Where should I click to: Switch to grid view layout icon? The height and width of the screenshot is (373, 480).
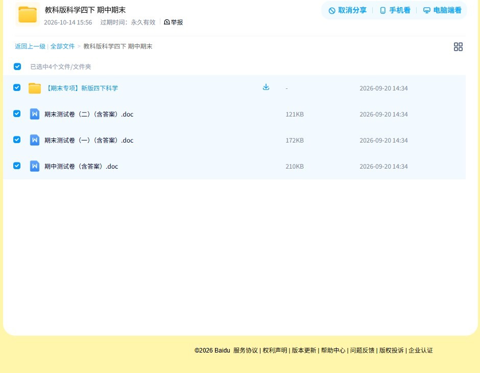tap(458, 47)
